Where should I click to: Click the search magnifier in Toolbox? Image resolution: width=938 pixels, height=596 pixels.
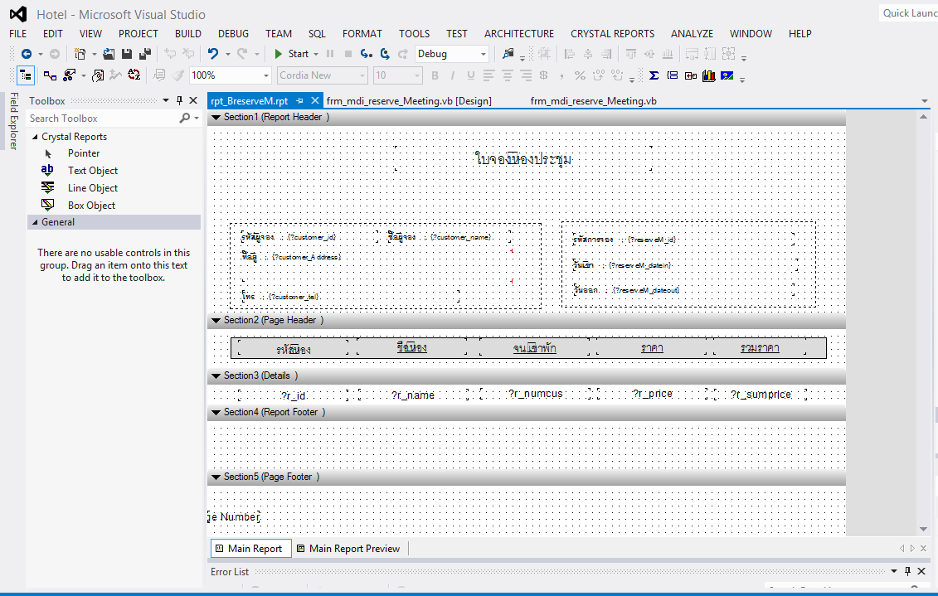click(185, 119)
